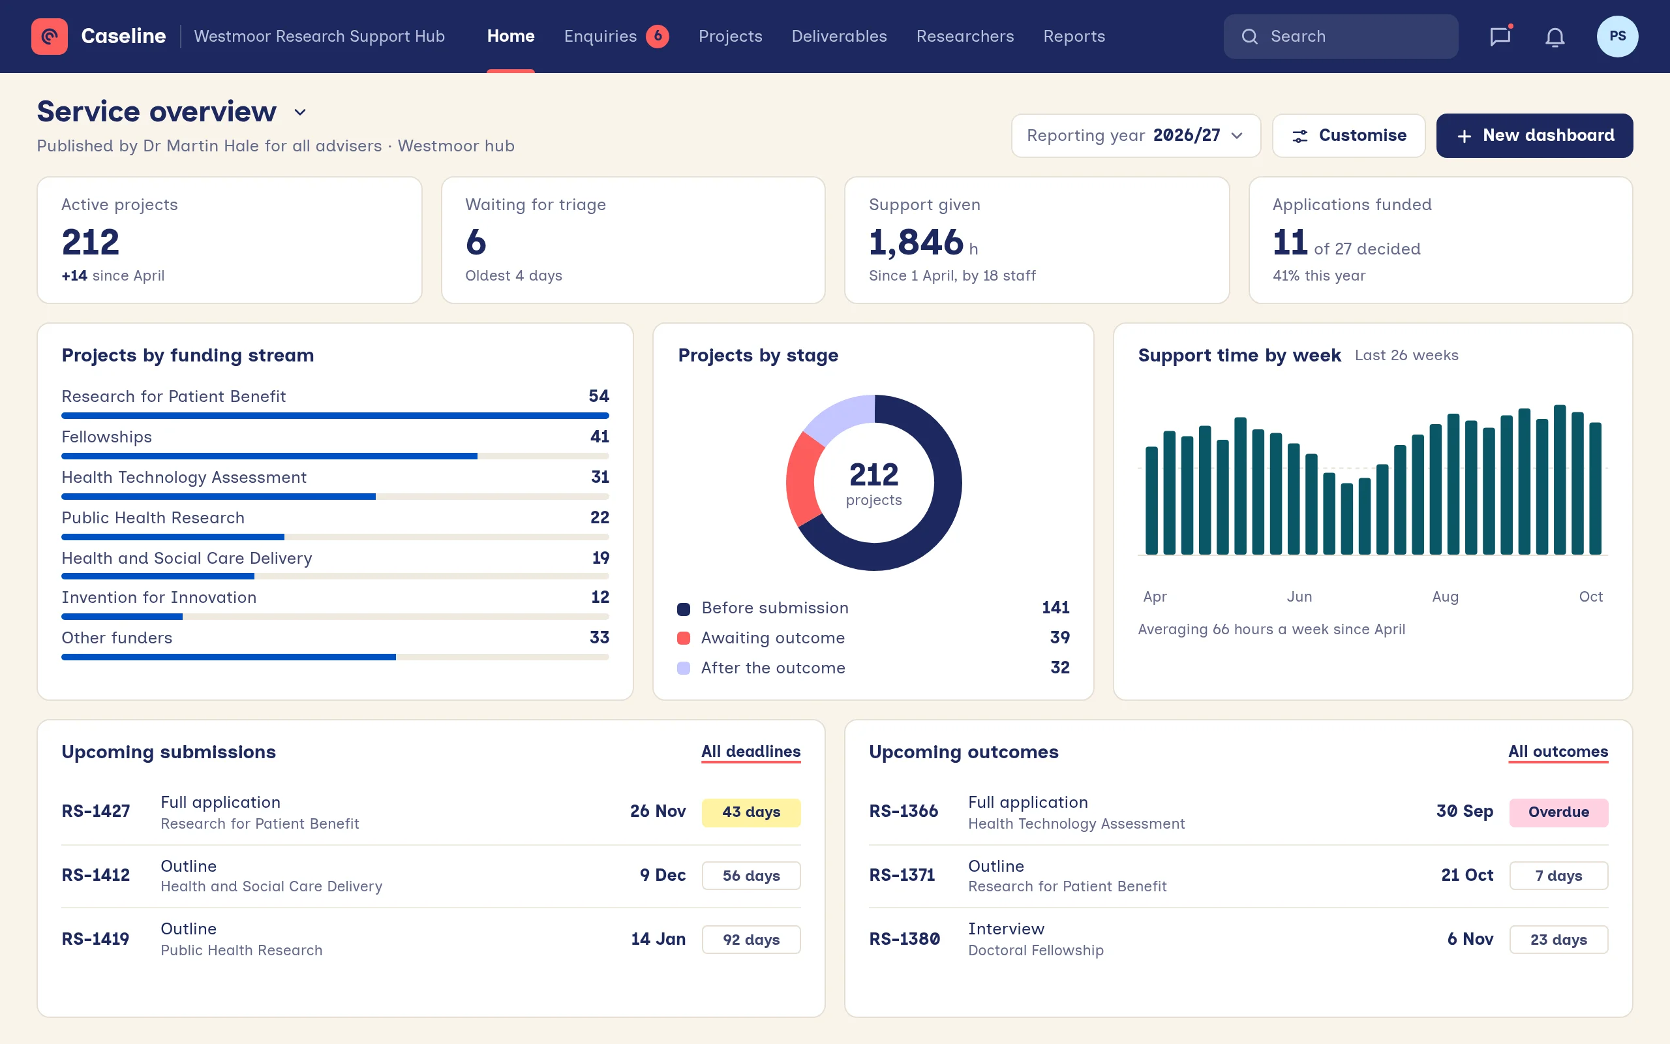
Task: Click the 43 days badge
Action: click(751, 812)
